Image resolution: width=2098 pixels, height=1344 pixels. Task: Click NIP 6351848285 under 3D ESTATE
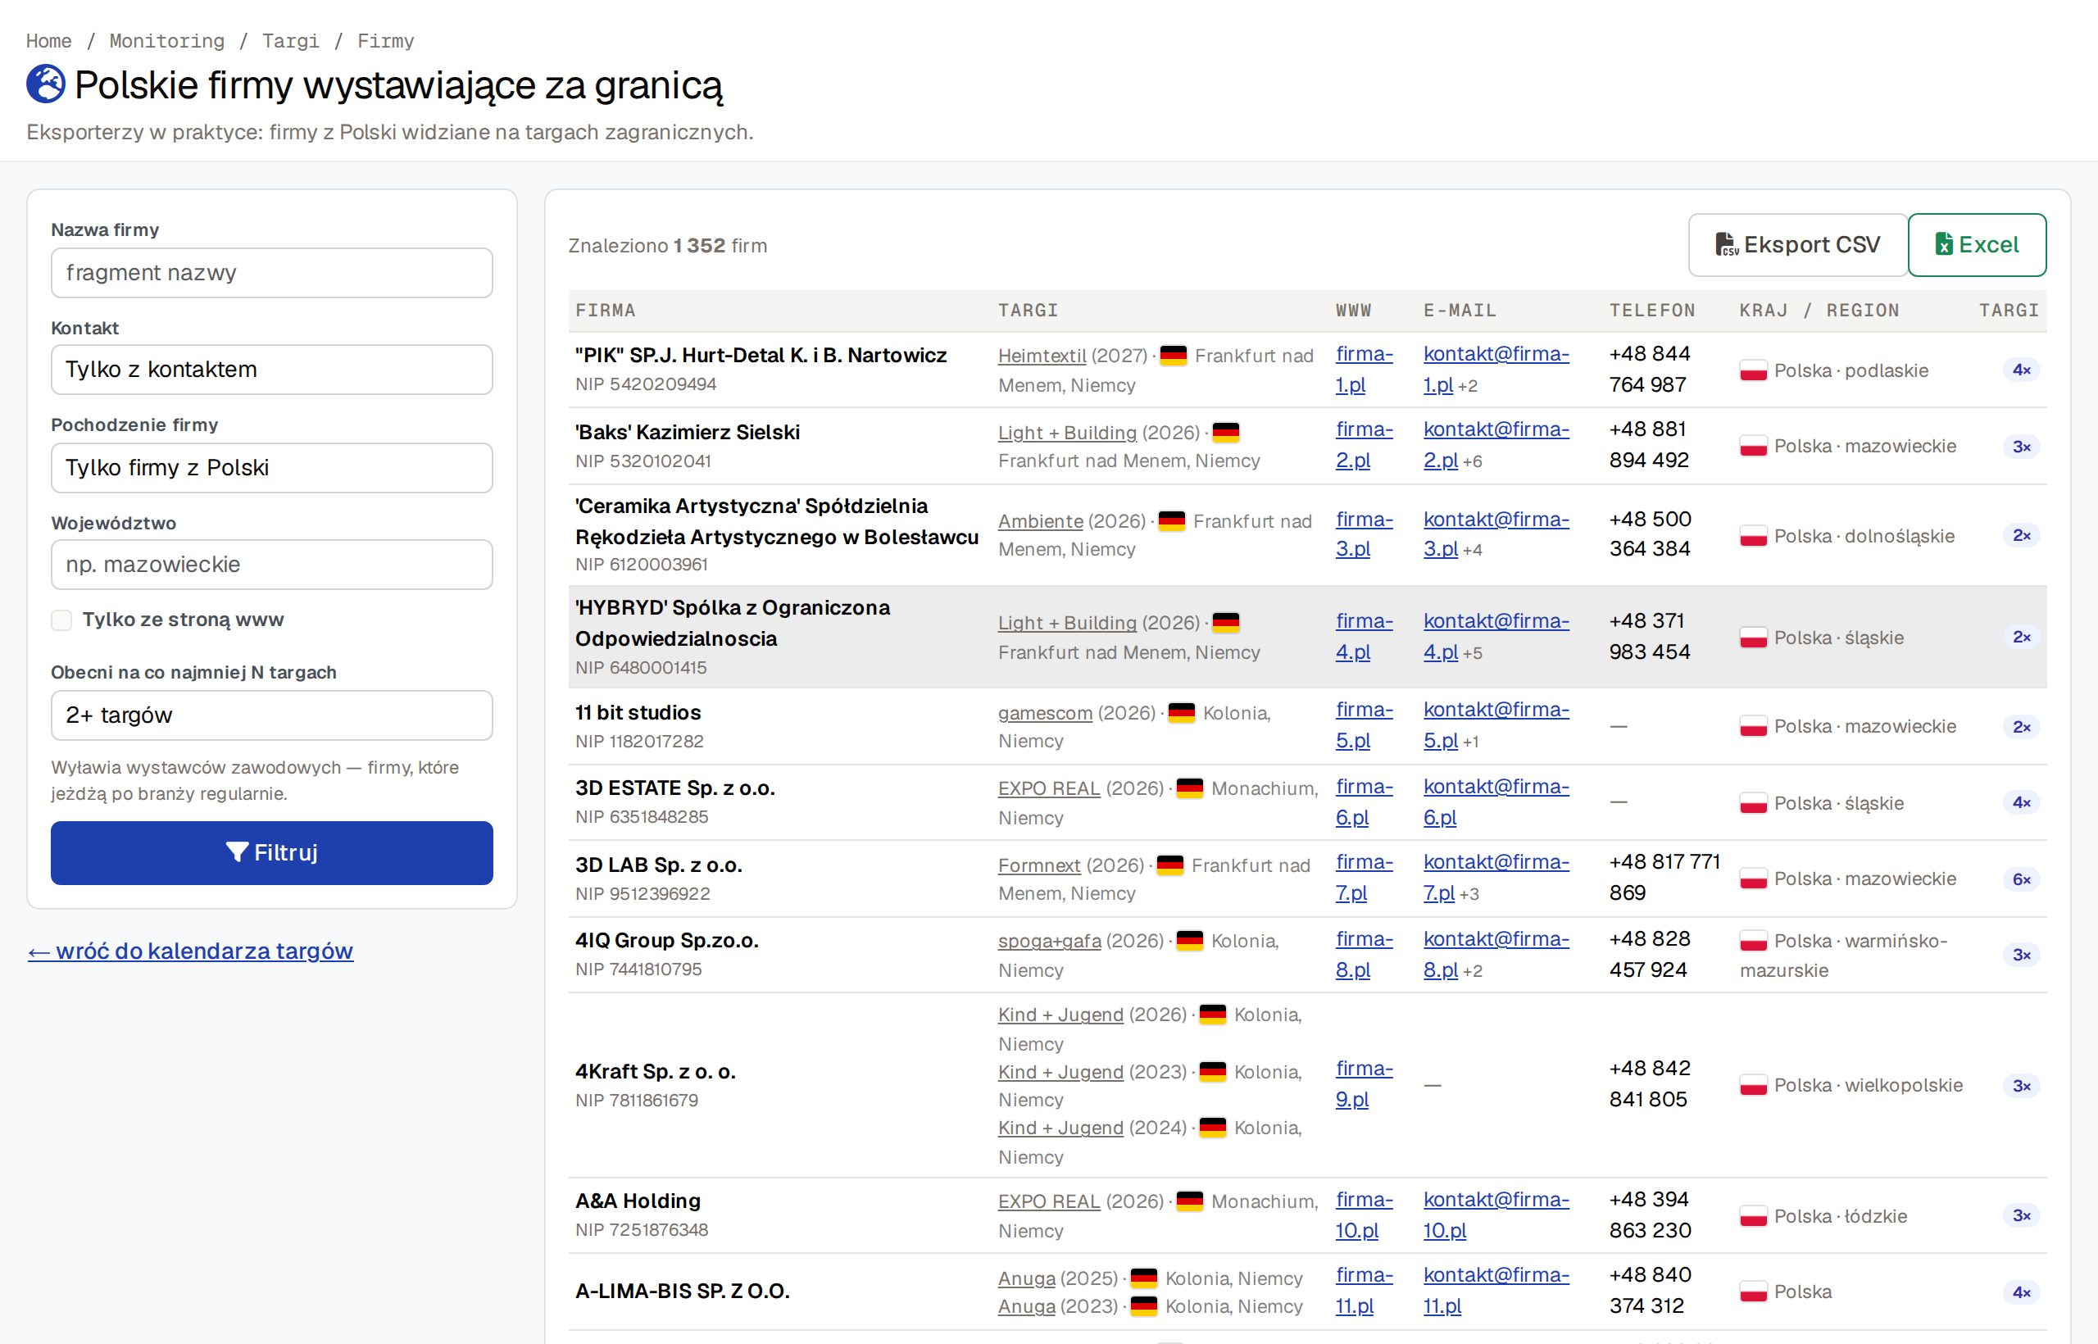click(x=642, y=818)
